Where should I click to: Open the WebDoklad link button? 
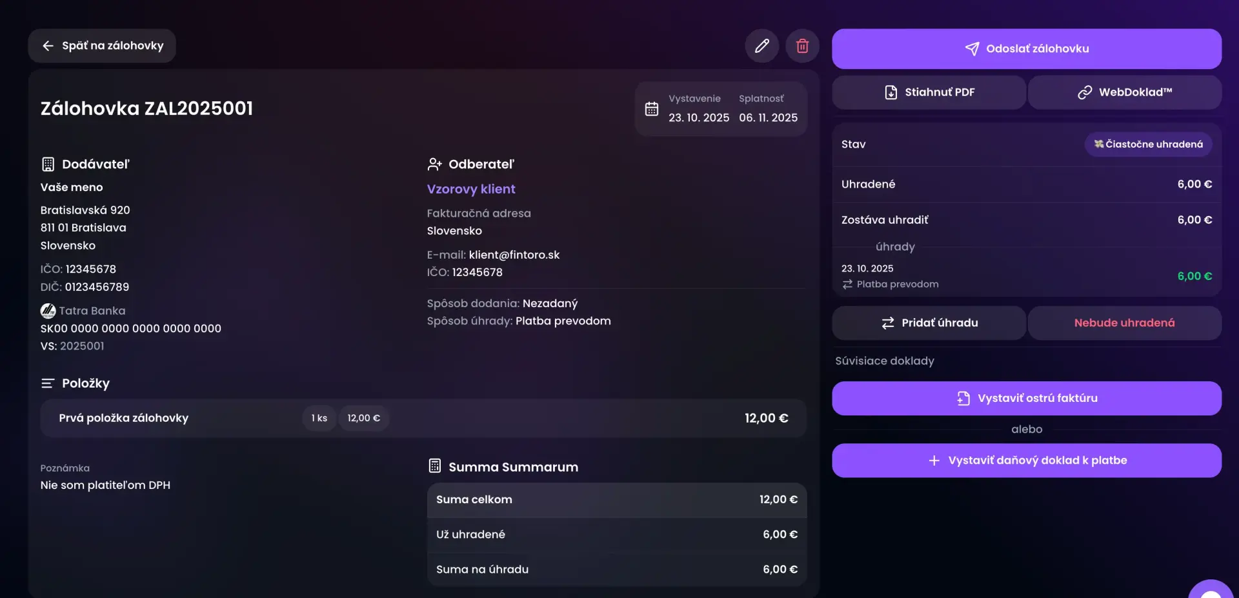[x=1124, y=92]
